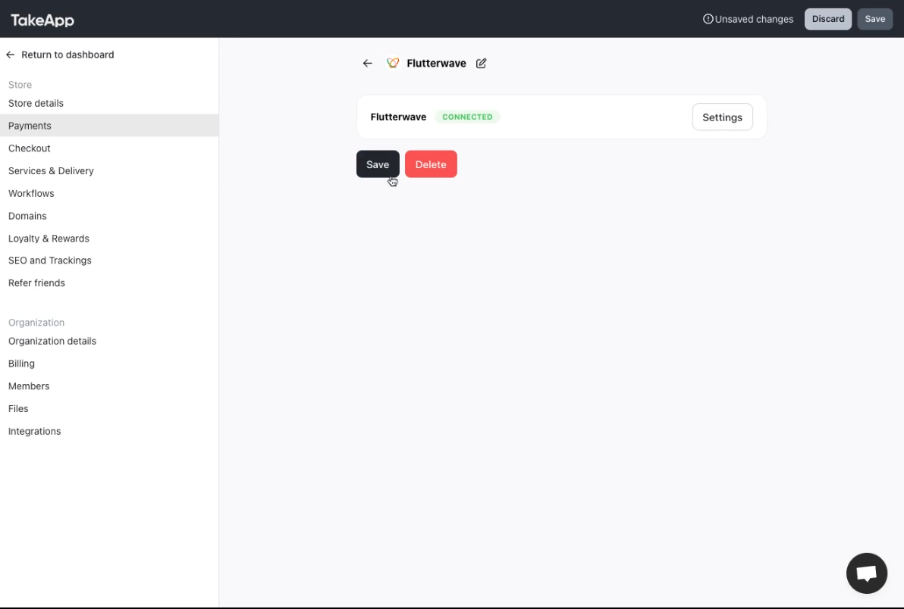Click the Store section heading
The width and height of the screenshot is (904, 609).
[20, 85]
